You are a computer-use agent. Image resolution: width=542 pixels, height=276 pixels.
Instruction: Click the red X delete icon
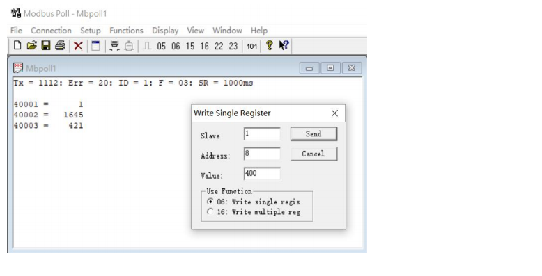78,46
